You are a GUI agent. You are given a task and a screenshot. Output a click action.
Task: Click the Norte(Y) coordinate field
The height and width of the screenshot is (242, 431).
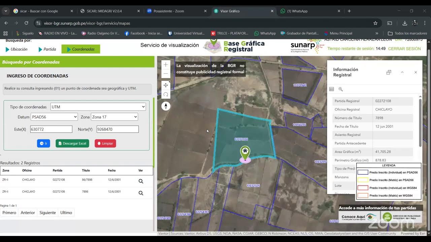[118, 129]
